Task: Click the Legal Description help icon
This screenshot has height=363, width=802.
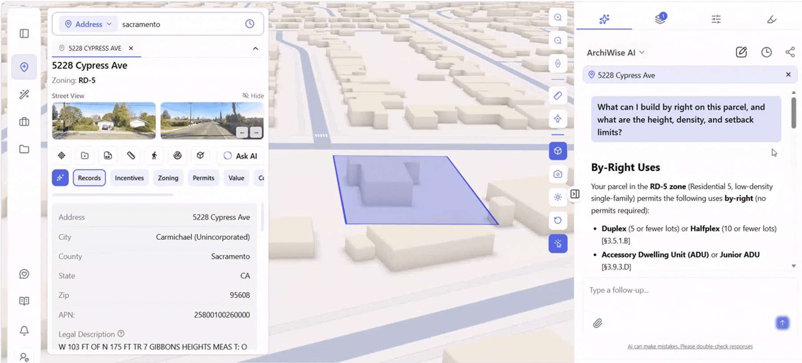Action: 121,334
